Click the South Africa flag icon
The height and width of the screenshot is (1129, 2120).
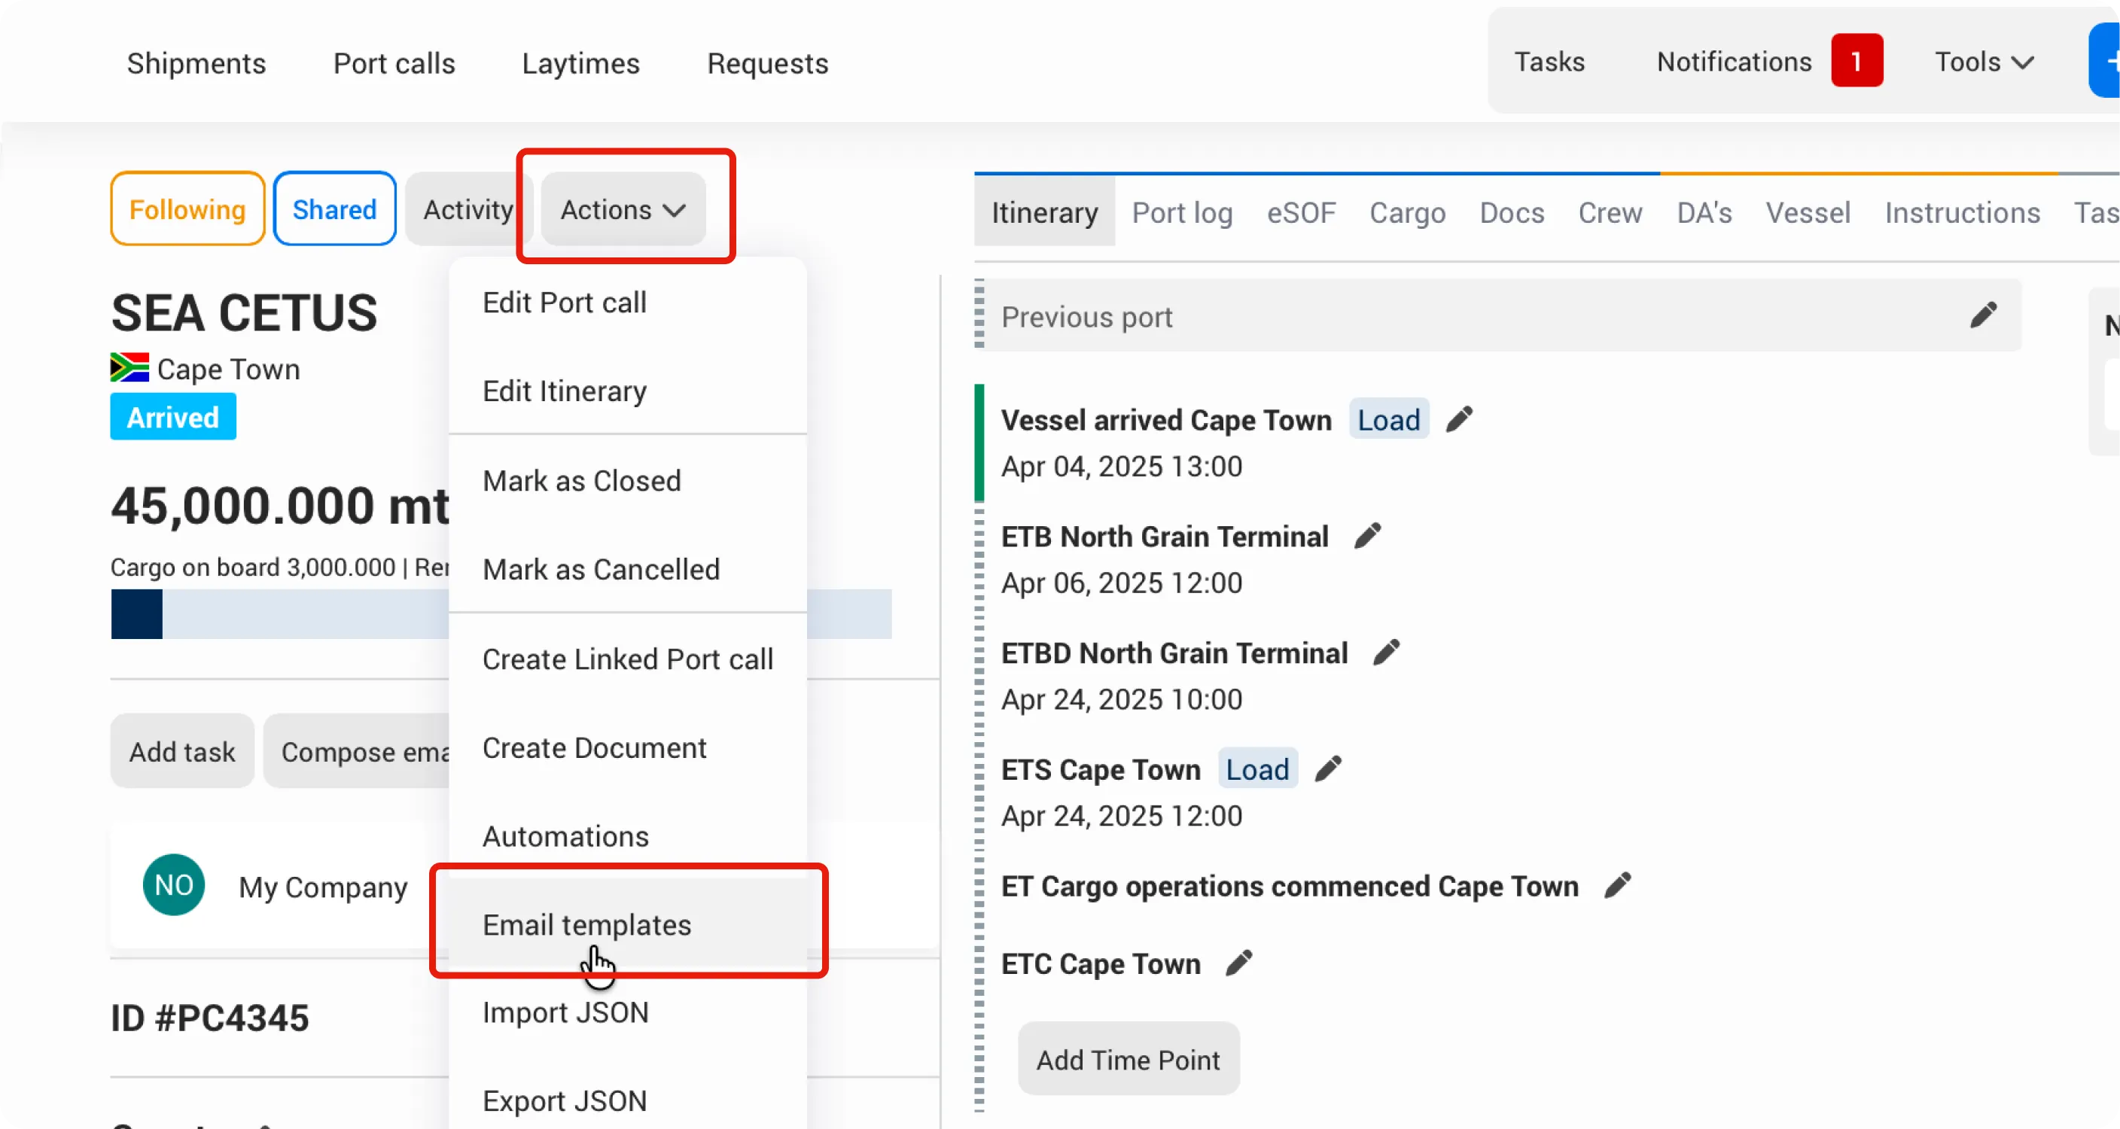point(130,368)
